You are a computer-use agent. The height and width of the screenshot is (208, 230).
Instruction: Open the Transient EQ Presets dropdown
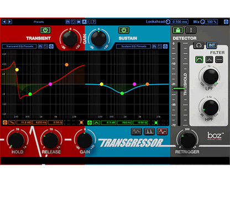tap(19, 46)
